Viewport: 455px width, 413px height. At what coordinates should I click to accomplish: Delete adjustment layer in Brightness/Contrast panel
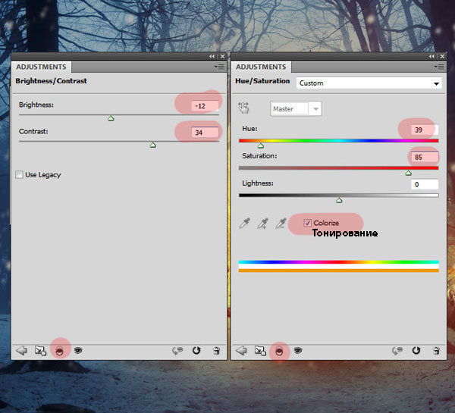click(216, 351)
